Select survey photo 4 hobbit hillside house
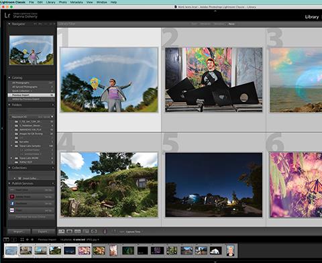The height and width of the screenshot is (263, 322). pos(109,185)
